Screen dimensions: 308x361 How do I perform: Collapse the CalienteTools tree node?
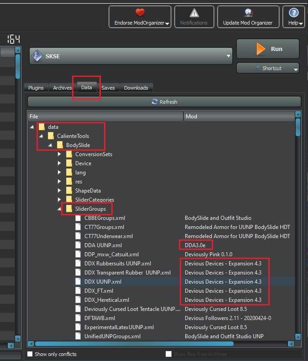click(x=41, y=136)
